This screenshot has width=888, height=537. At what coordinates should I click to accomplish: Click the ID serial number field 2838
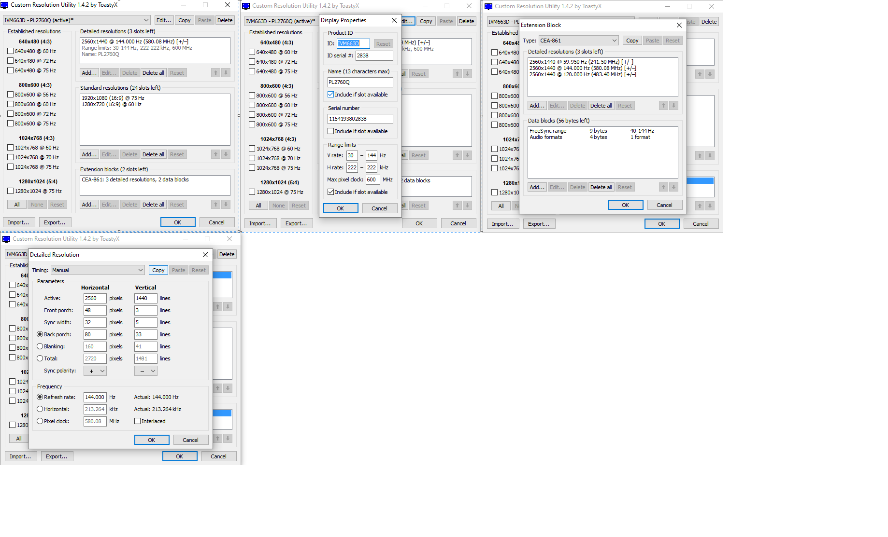pyautogui.click(x=374, y=55)
